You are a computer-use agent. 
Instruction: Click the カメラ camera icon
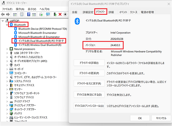pos(11,65)
